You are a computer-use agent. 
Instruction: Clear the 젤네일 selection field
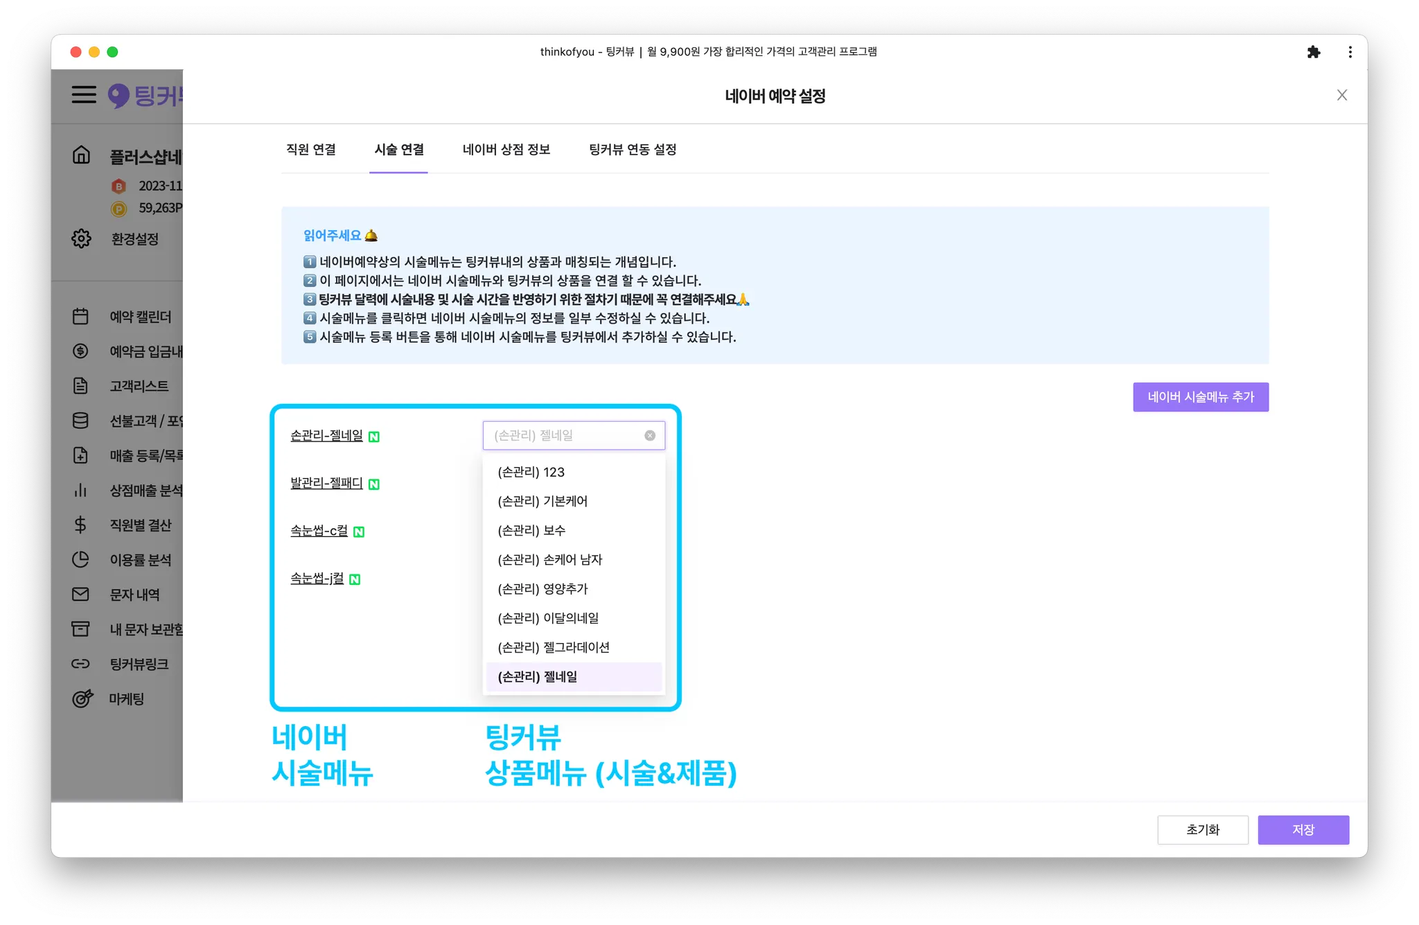click(x=650, y=436)
